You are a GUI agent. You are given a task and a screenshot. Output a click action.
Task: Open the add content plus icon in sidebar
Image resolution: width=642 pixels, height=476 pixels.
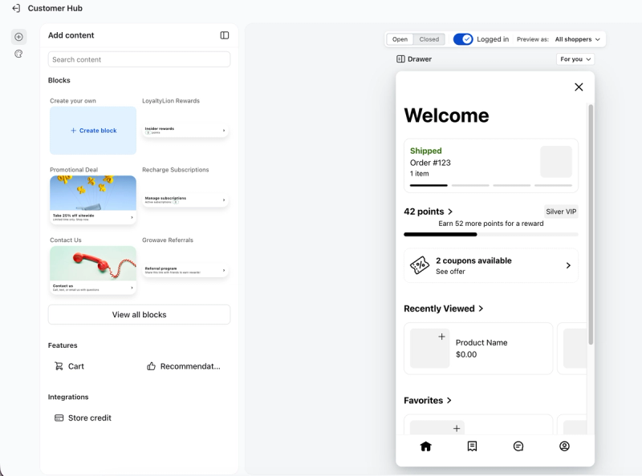pos(18,37)
